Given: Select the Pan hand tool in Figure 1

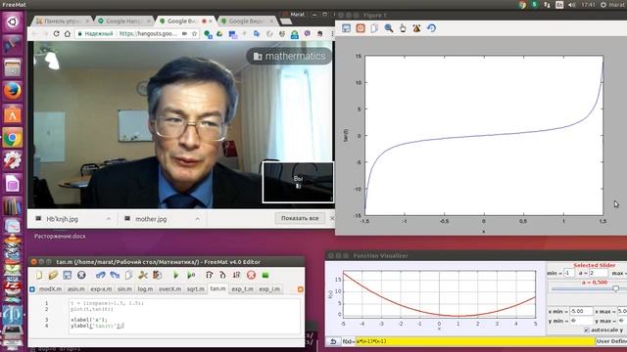Looking at the screenshot, I should pyautogui.click(x=403, y=28).
